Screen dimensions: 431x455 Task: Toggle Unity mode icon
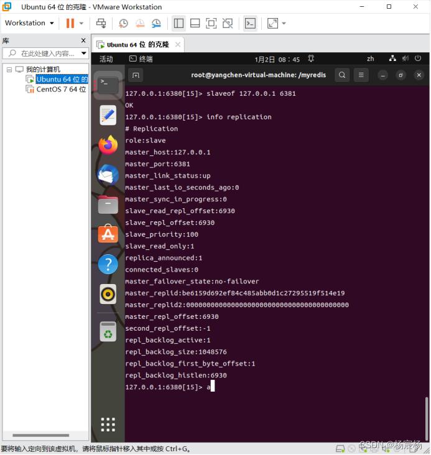tap(228, 23)
